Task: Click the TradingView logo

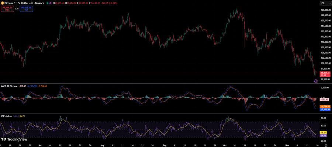Action: [x=11, y=139]
